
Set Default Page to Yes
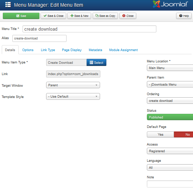point(160,135)
